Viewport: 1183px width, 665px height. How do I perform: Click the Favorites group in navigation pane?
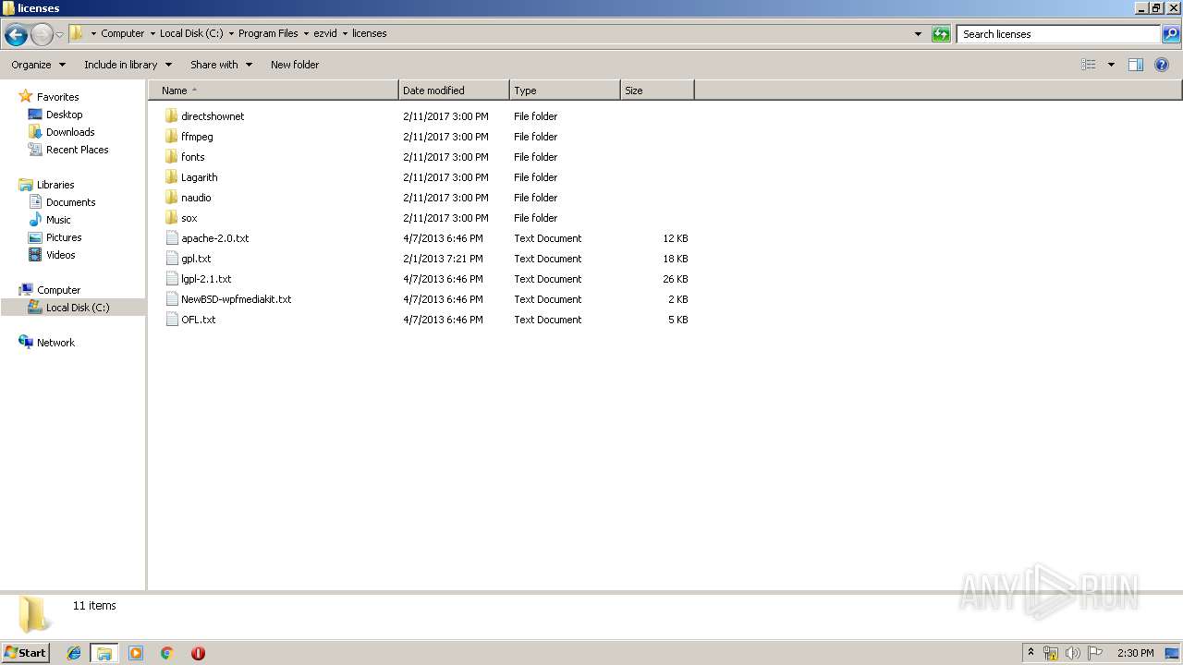click(x=57, y=97)
